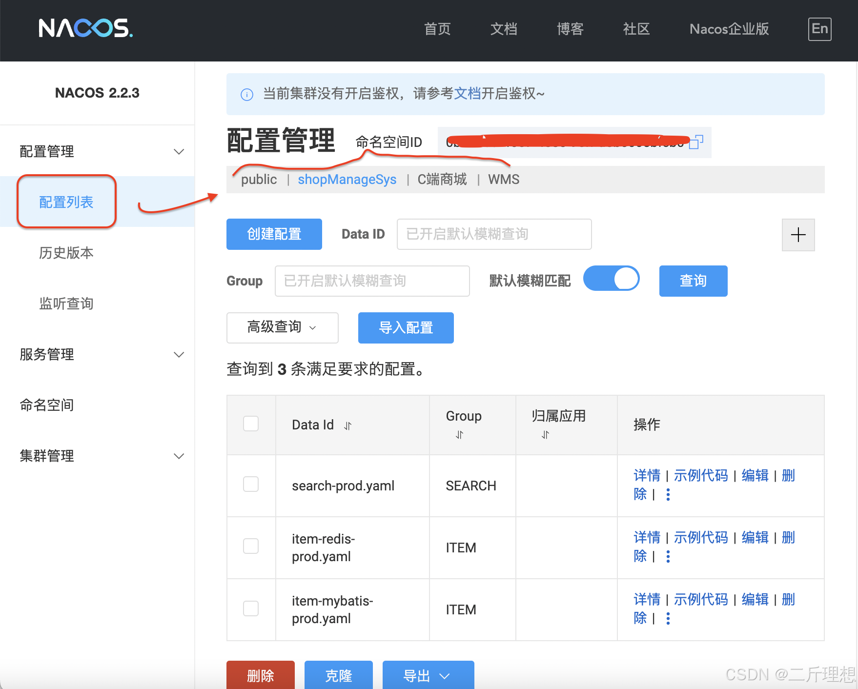The height and width of the screenshot is (689, 858).
Task: Go to 文档 in top navigation
Action: pos(504,29)
